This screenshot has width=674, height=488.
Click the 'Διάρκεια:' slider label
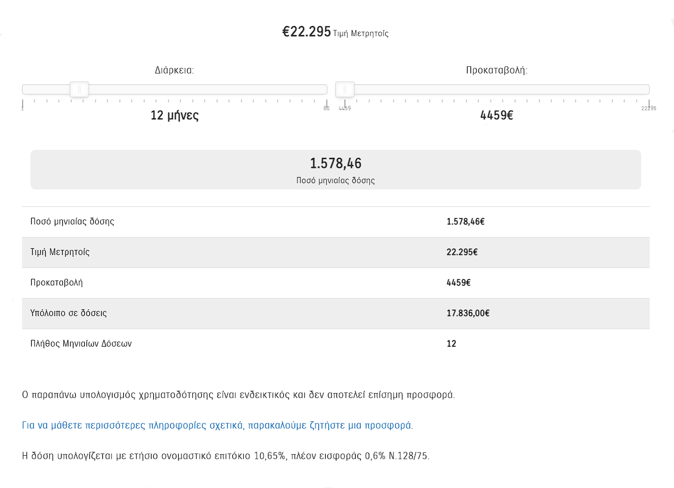175,70
